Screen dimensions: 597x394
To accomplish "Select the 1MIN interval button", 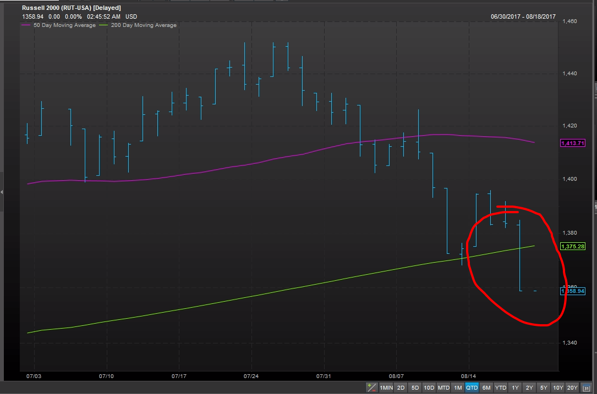I will tap(386, 388).
